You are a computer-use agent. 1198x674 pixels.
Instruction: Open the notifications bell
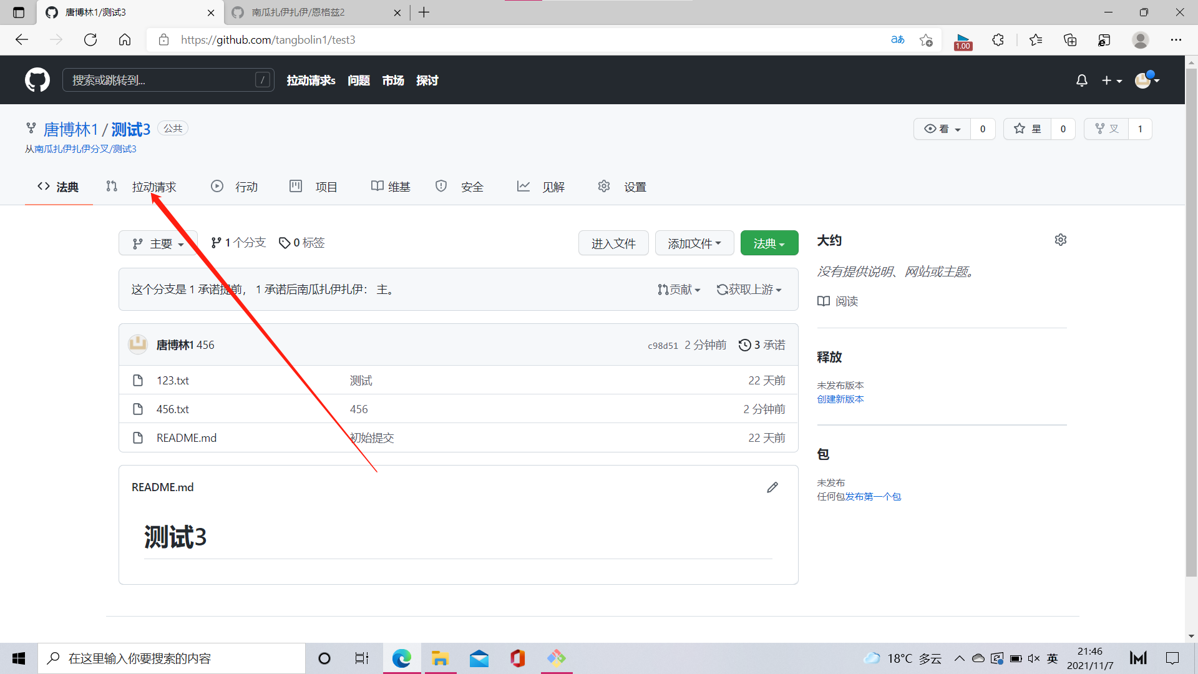tap(1082, 81)
